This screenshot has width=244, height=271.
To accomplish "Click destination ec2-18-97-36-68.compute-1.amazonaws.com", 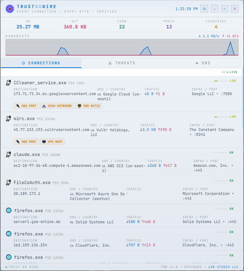I will 57,165.
